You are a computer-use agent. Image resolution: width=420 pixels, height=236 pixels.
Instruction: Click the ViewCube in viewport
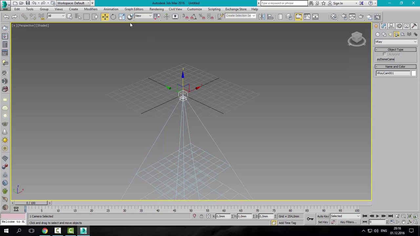click(357, 38)
